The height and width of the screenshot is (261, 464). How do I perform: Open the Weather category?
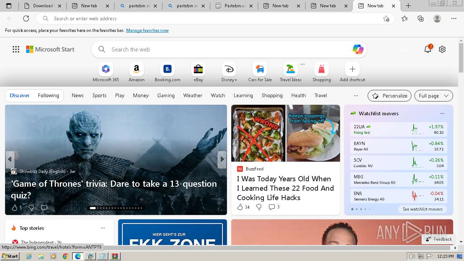[x=192, y=95]
